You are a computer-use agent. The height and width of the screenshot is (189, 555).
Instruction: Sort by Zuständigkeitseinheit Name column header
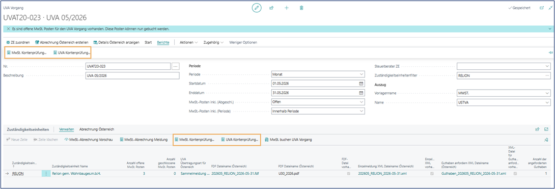70,166
